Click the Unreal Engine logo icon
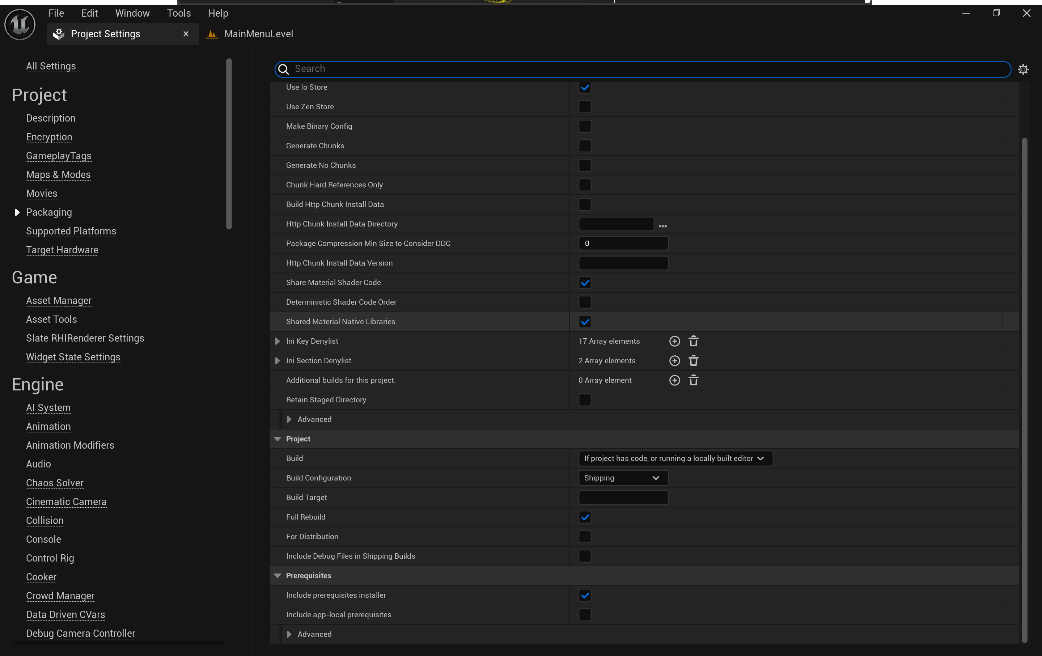The width and height of the screenshot is (1042, 656). point(20,25)
